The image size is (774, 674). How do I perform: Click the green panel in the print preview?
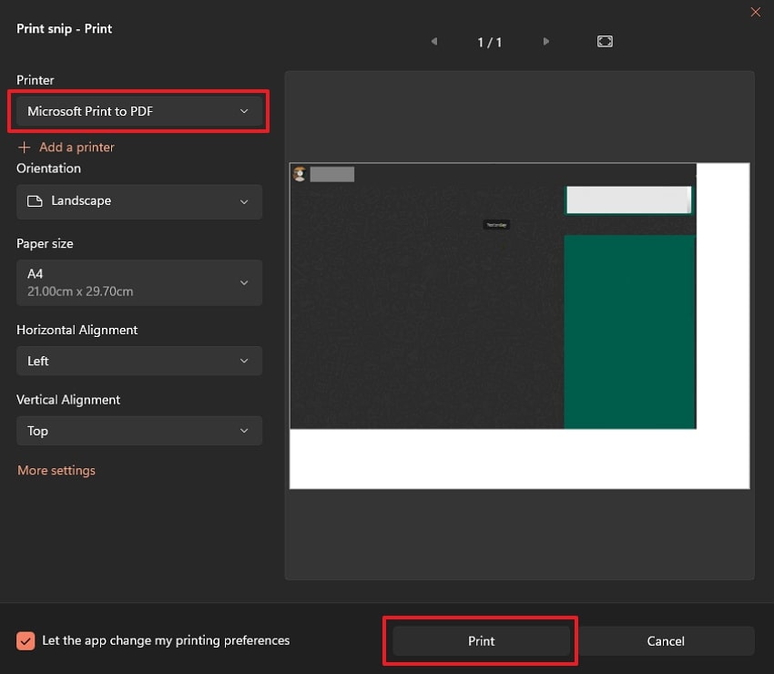coord(629,332)
